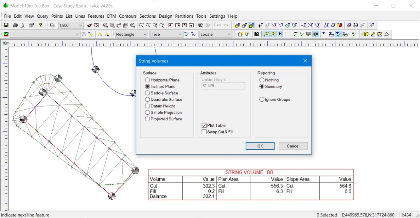The image size is (420, 218).
Task: Click the crosshair display icon
Action: (x=286, y=34)
